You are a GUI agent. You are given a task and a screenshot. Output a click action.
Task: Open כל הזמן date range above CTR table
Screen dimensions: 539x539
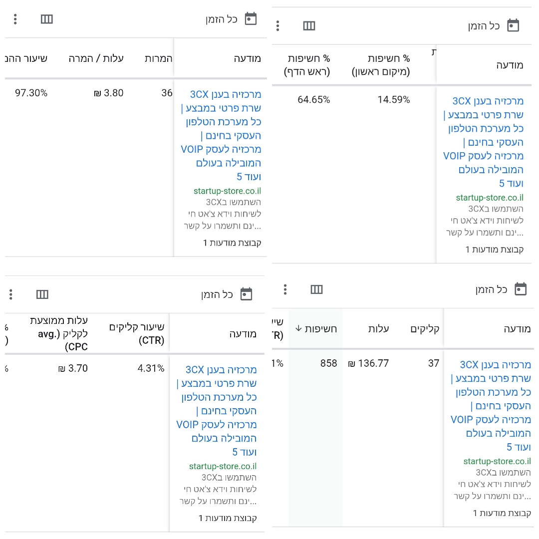point(217,294)
